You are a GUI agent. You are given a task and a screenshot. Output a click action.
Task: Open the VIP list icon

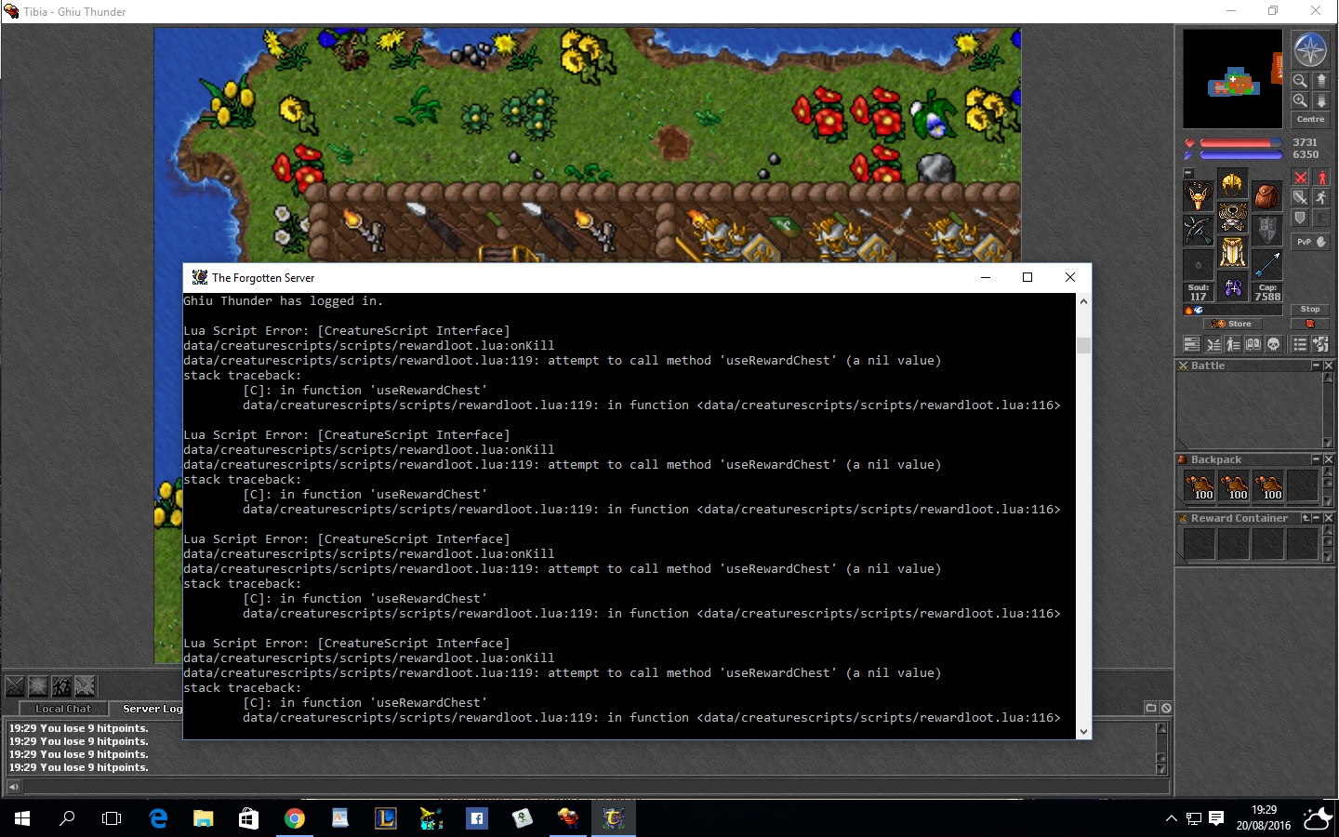(x=1233, y=344)
